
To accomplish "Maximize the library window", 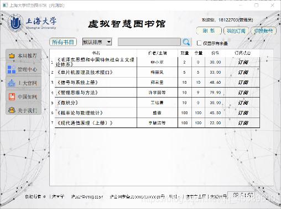I will click(x=257, y=5).
